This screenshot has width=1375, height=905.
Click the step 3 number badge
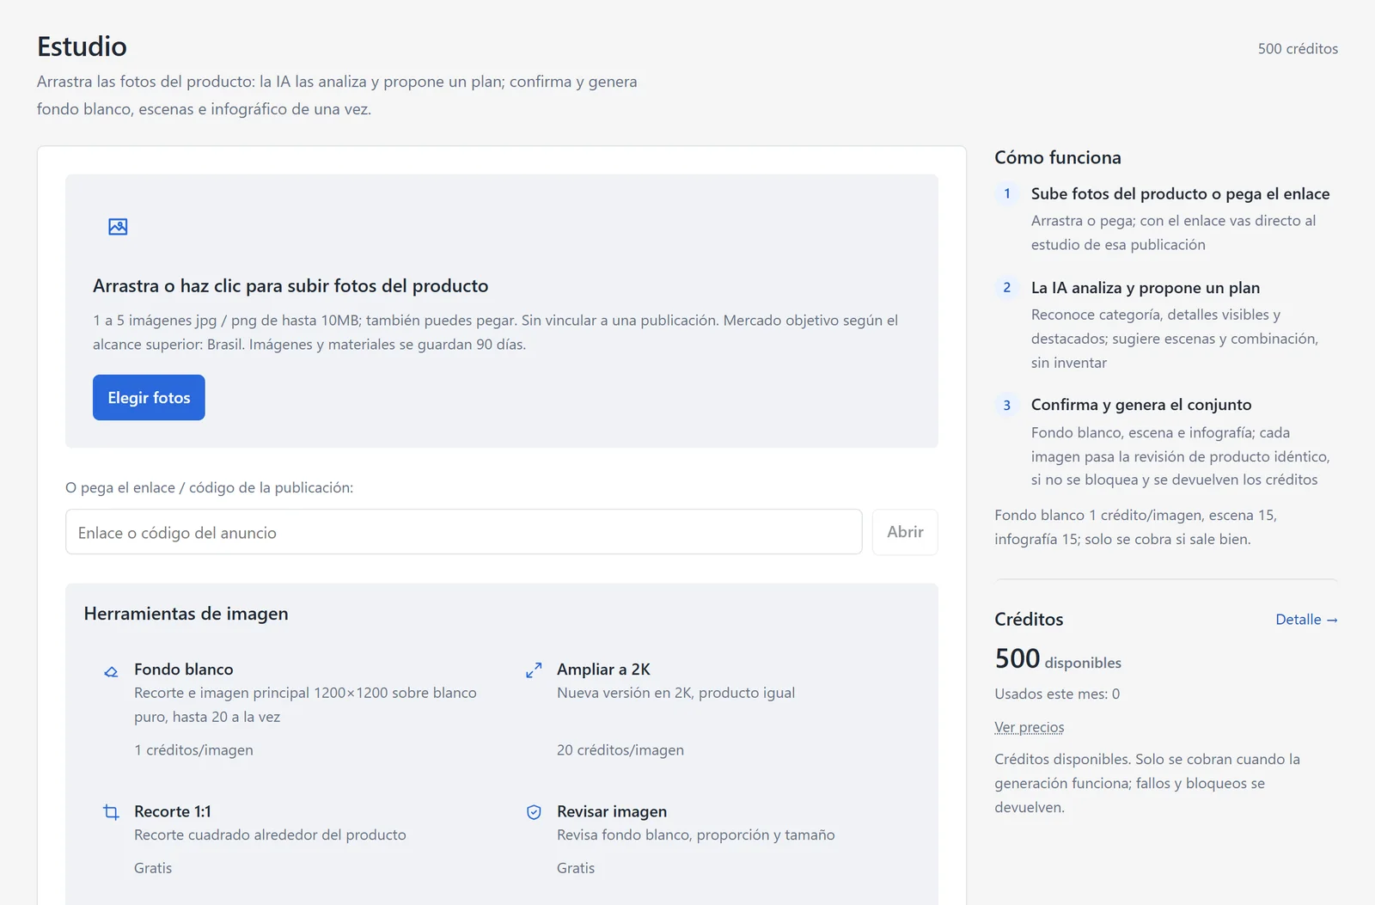pyautogui.click(x=1007, y=405)
